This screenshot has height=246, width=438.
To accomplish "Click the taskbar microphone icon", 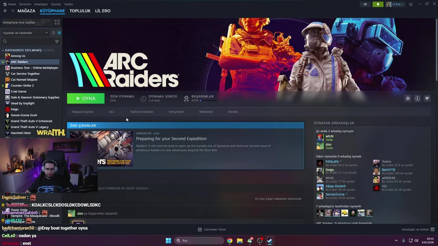I will tap(403, 241).
